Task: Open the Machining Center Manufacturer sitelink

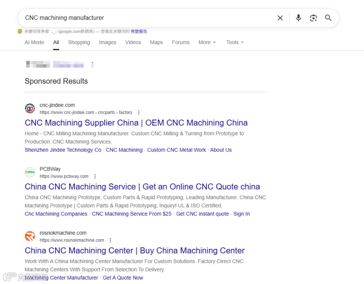Action: coord(61,278)
